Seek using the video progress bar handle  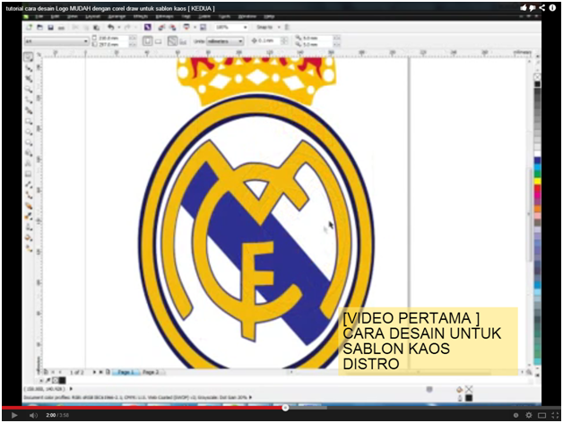[285, 408]
